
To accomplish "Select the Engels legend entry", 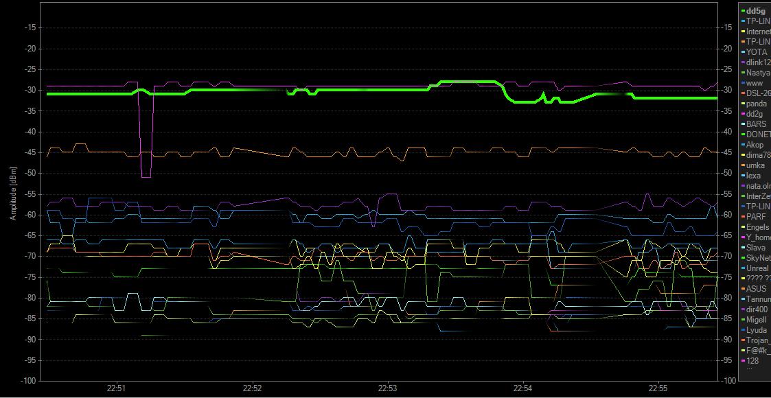I will coord(755,227).
